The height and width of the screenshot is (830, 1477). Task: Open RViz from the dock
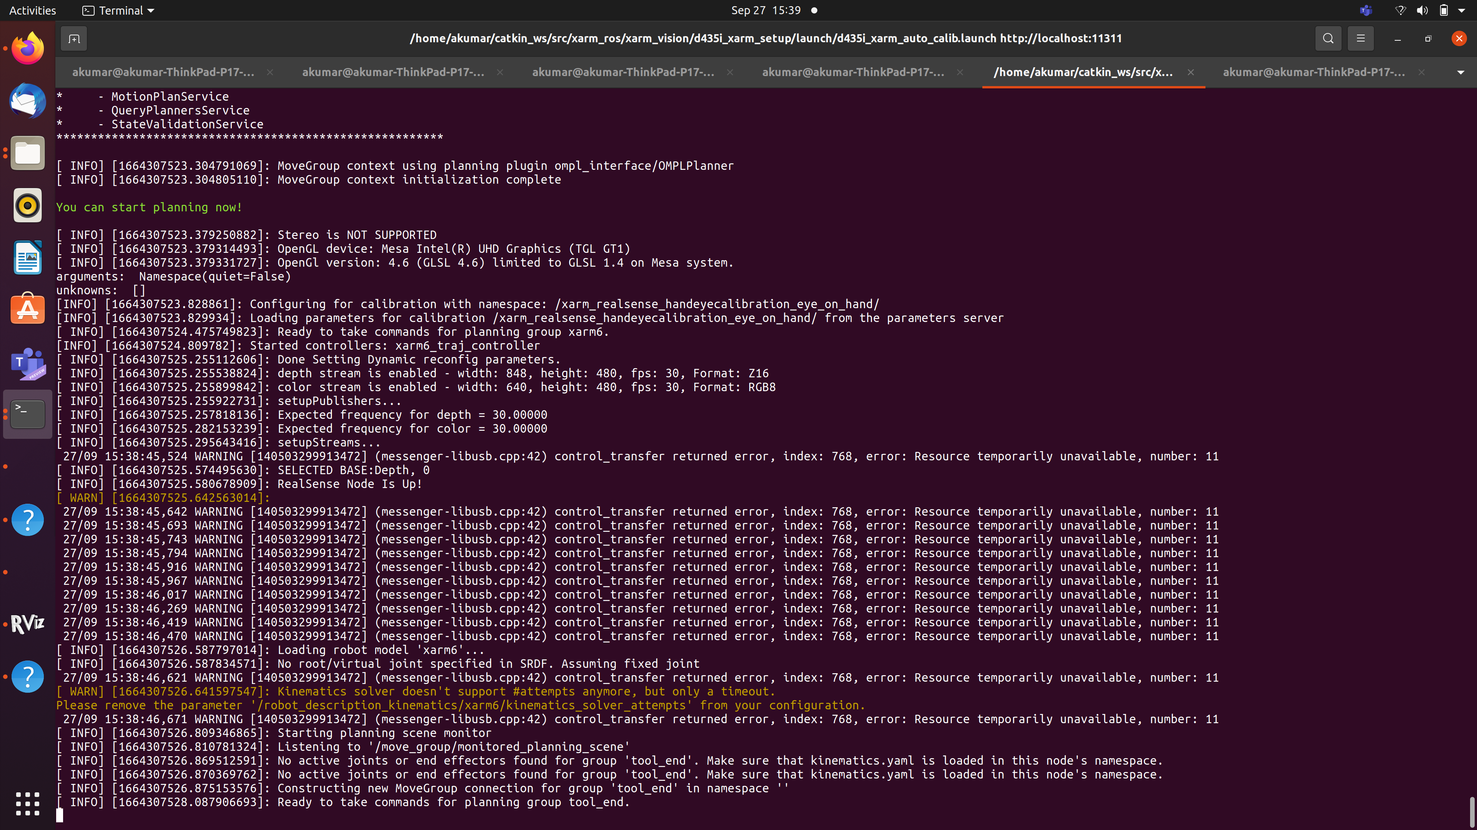point(28,624)
